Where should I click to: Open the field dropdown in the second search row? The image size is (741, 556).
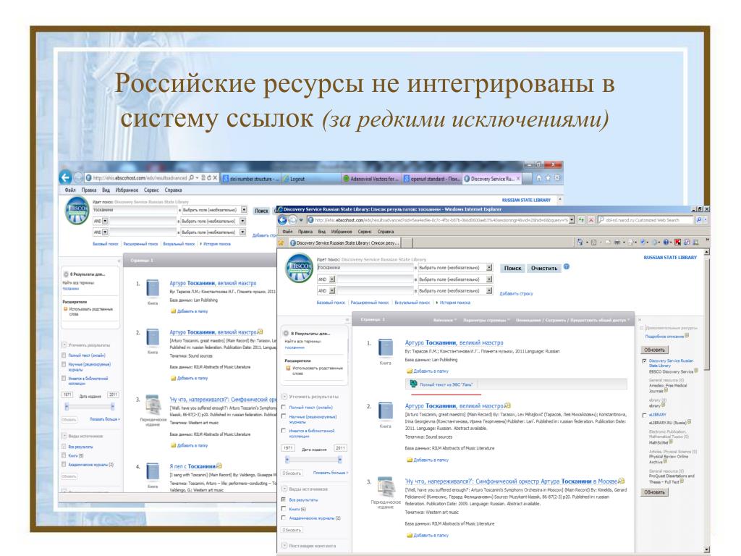click(489, 279)
